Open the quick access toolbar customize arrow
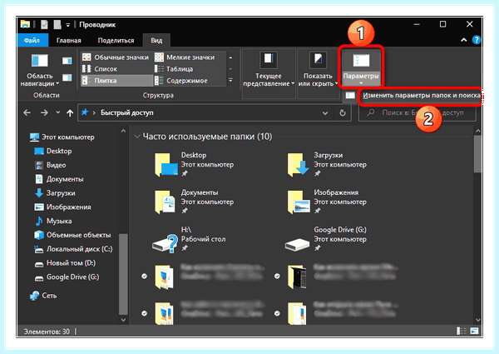The image size is (499, 354). 68,25
